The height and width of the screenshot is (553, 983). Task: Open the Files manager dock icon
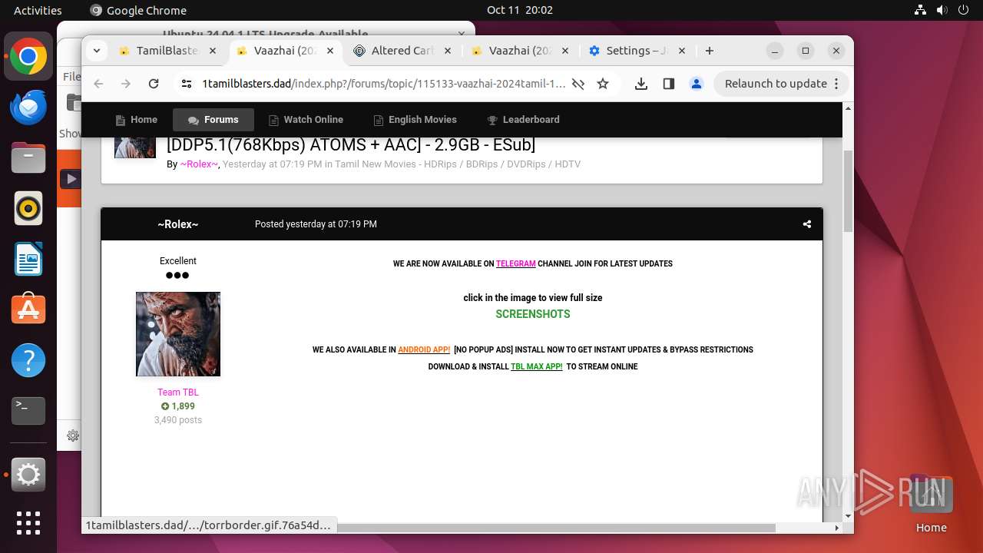tap(28, 158)
